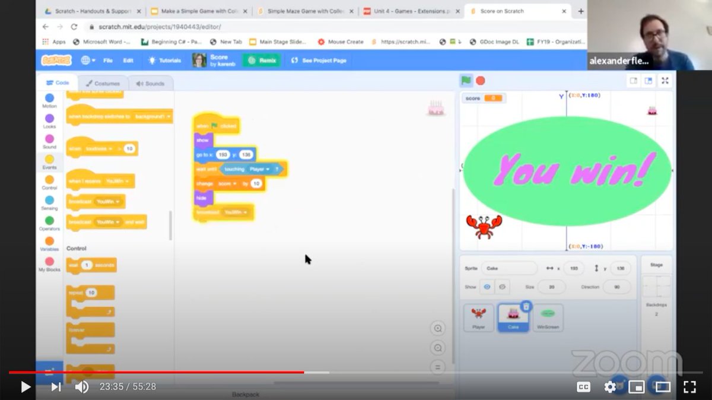Toggle closed captions on video
Screen dimensions: 712x400
(583, 387)
